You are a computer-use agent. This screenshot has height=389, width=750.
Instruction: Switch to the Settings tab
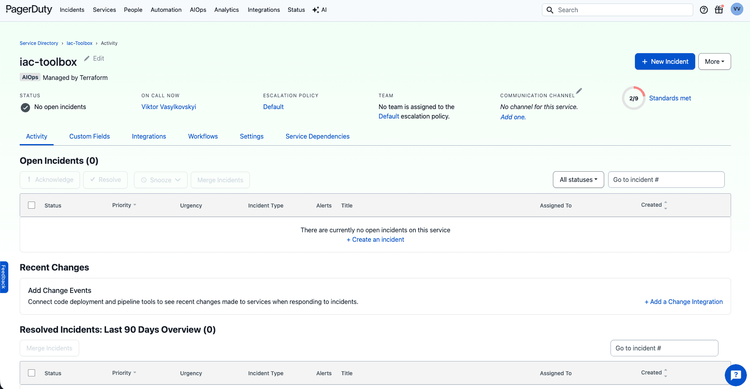[x=252, y=136]
